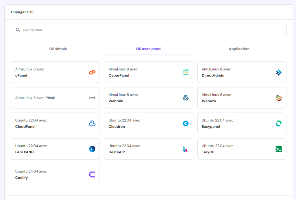This screenshot has width=296, height=200.
Task: Click the Webmin logo icon
Action: click(185, 98)
